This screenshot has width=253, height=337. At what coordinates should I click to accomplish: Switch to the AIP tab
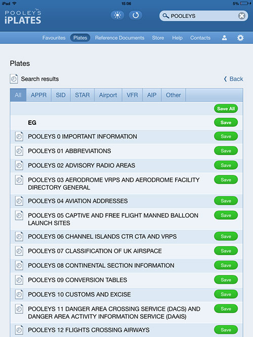pos(152,95)
